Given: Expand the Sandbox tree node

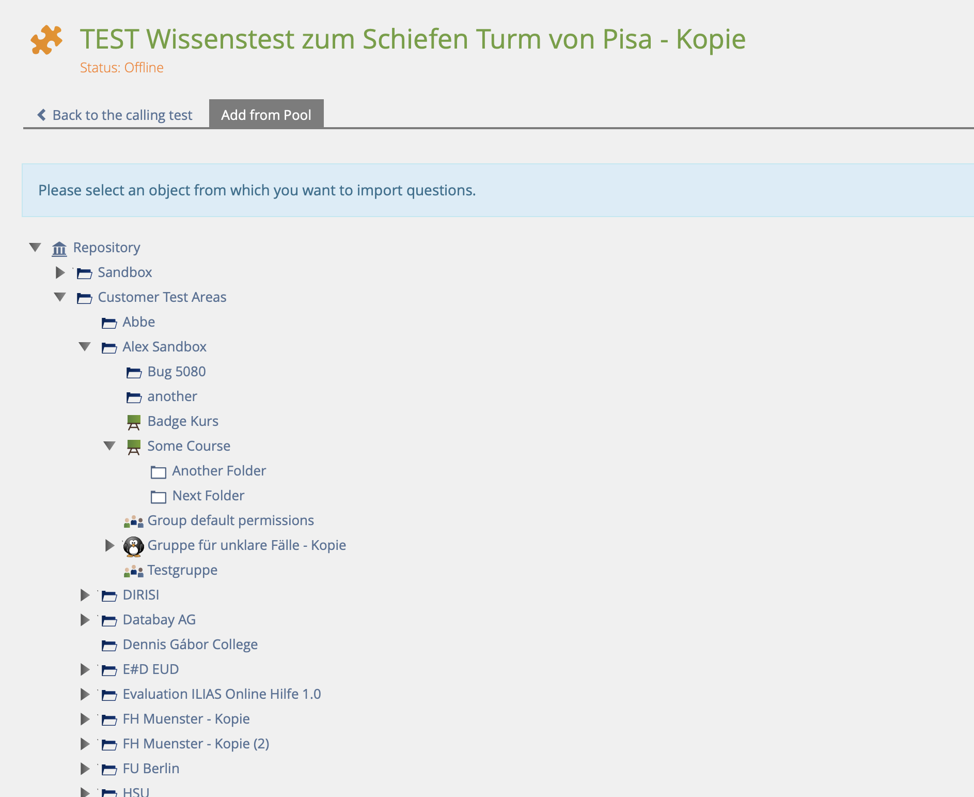Looking at the screenshot, I should 60,272.
